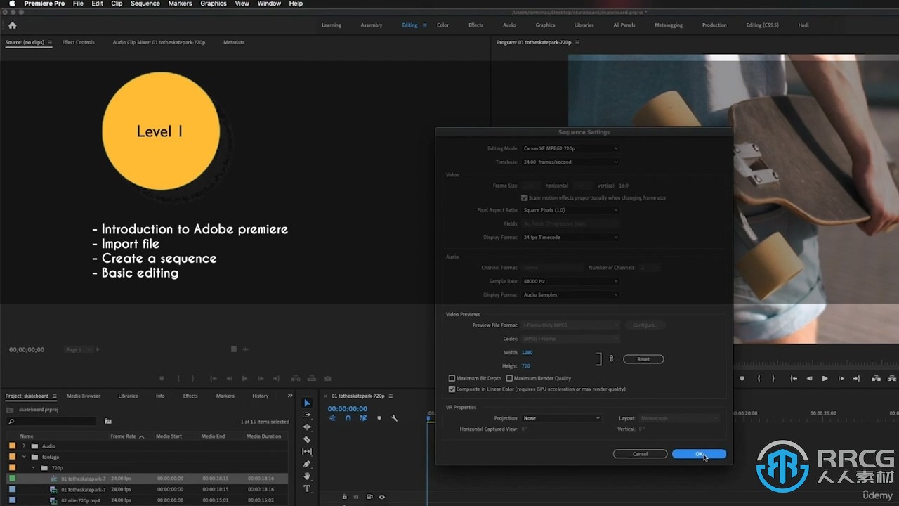Screen dimensions: 899x506
Task: Toggle V3 sync lock icon
Action: click(369, 497)
